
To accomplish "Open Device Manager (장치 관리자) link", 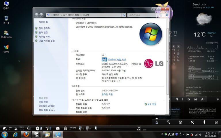I will point(44,28).
